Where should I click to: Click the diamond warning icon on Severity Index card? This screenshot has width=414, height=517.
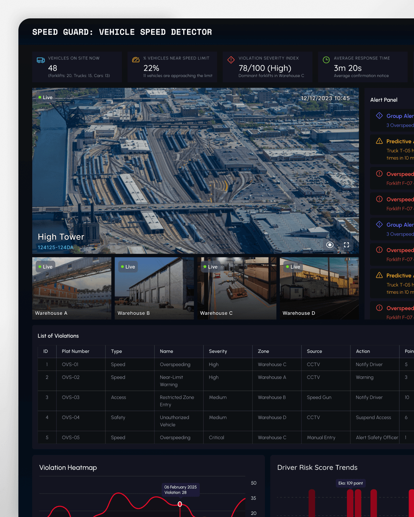231,60
